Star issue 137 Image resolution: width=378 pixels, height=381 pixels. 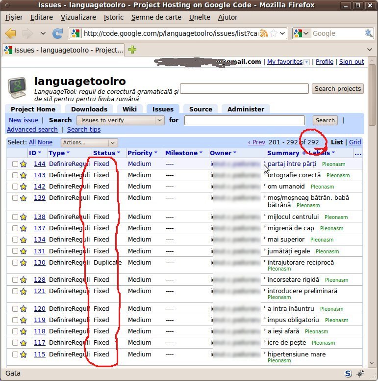(24, 228)
